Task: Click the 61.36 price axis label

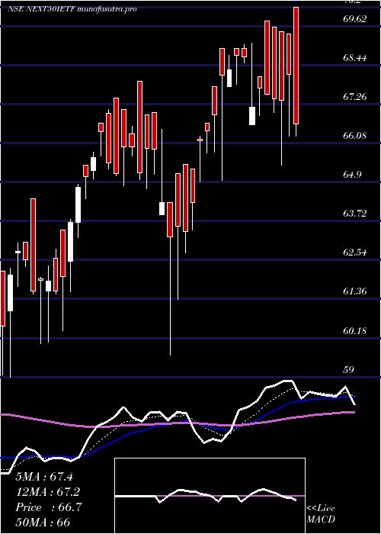Action: click(x=355, y=291)
